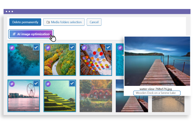195x124 pixels.
Task: Select the green rice terraces thumbnail
Action: tap(60, 96)
